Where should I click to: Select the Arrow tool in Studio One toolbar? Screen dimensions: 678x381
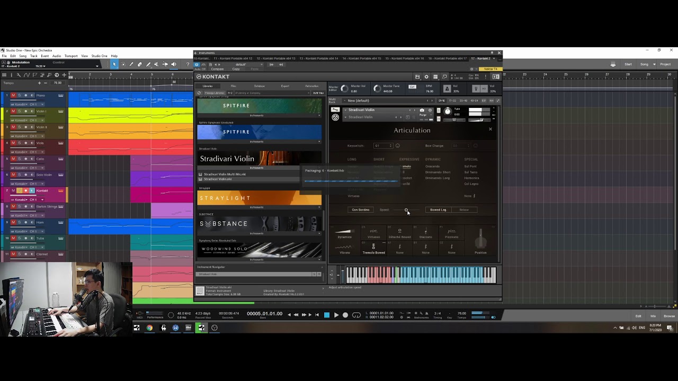[114, 64]
